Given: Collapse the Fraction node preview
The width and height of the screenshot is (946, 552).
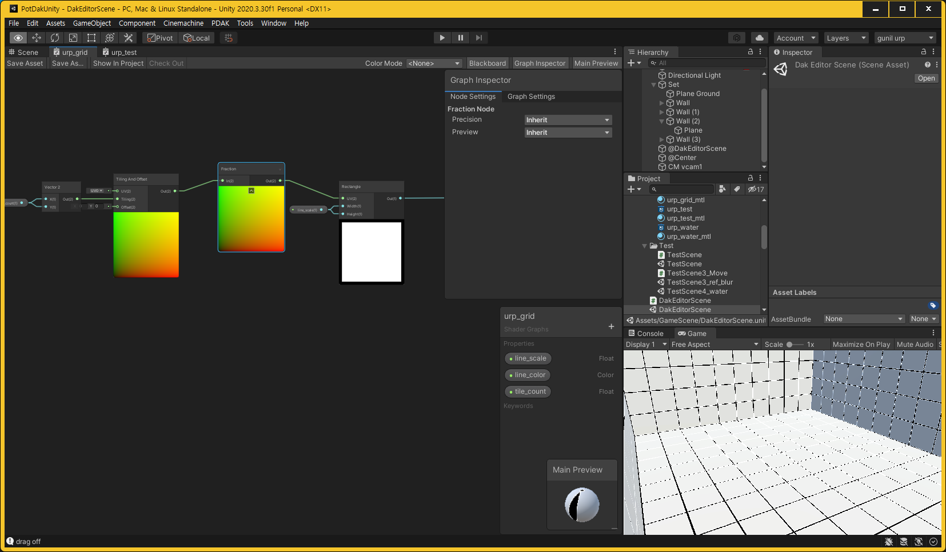Looking at the screenshot, I should [251, 190].
